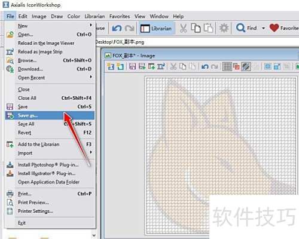Select Print Preview... entry
Image resolution: width=299 pixels, height=239 pixels.
50,203
